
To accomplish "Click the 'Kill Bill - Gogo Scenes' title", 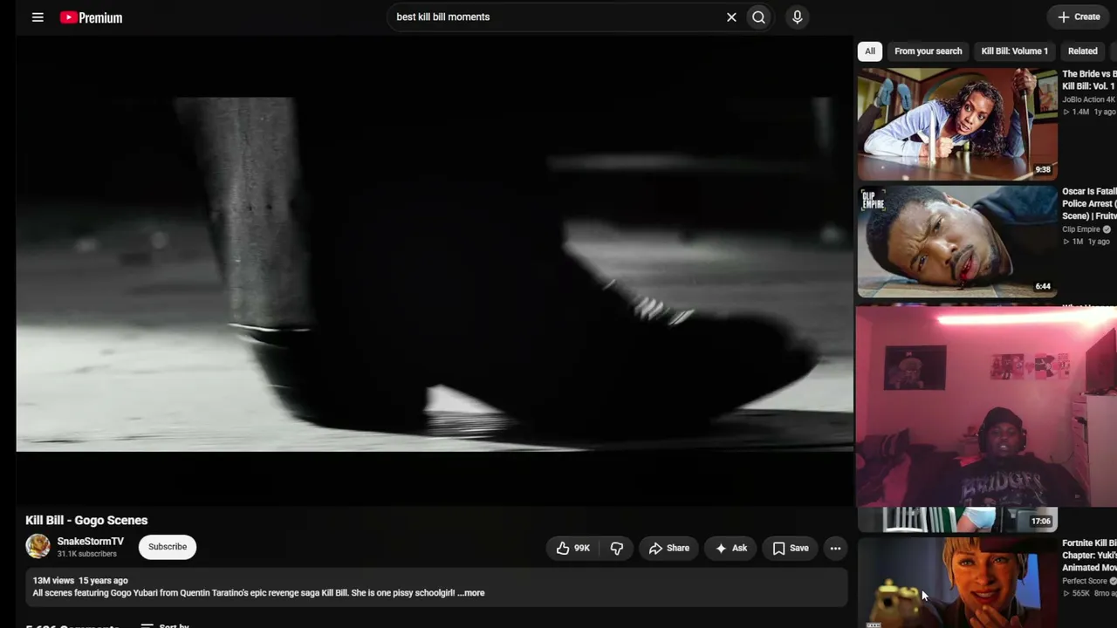I will (x=86, y=520).
